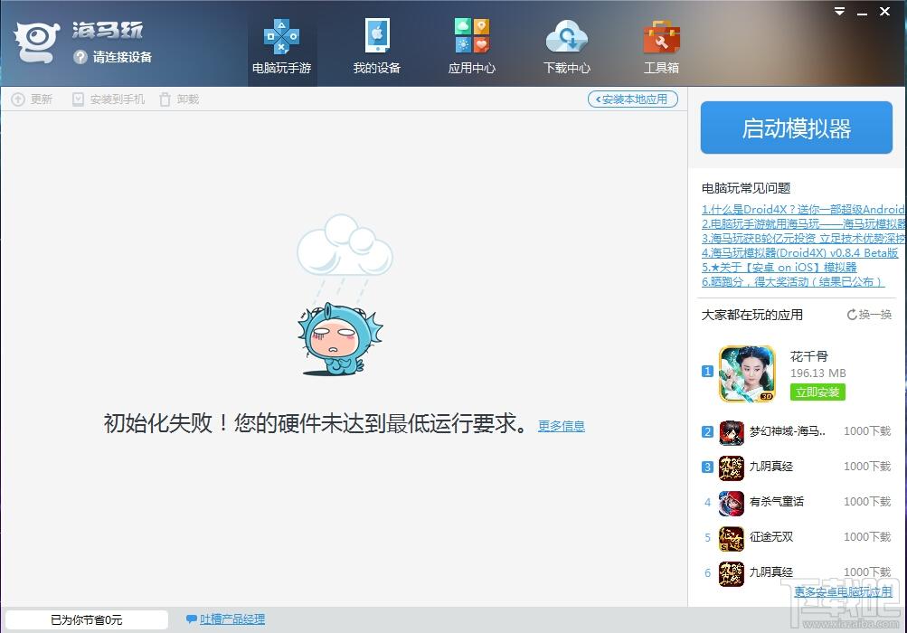The height and width of the screenshot is (633, 907).
Task: Click 安装本地应用 button
Action: [x=632, y=99]
